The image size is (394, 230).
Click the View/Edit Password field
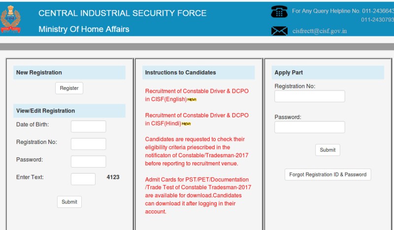(x=88, y=162)
